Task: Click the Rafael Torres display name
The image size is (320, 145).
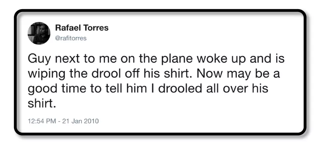Action: [82, 28]
